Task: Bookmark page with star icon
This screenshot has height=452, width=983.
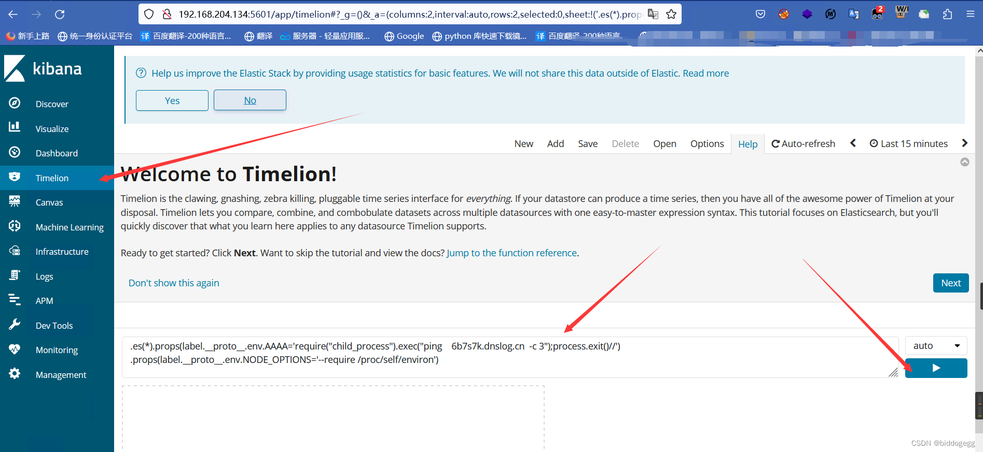Action: (x=671, y=14)
